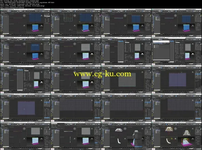202x150 pixels.
Task: Open thumbnail with context menu over white curved models
Action: tap(126, 136)
